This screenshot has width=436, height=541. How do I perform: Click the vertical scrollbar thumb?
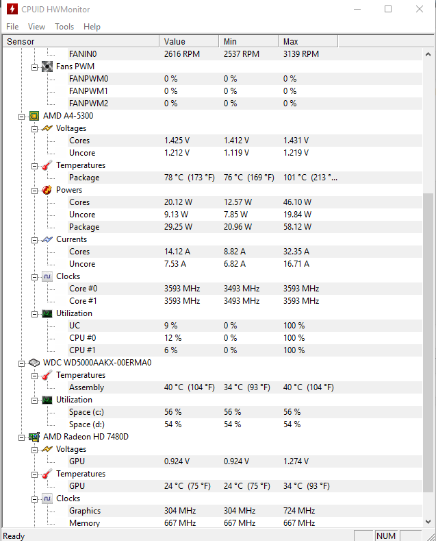429,343
